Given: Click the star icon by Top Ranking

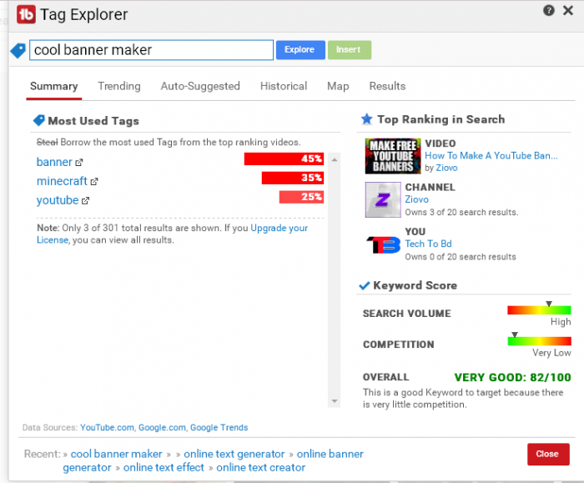Looking at the screenshot, I should click(367, 119).
